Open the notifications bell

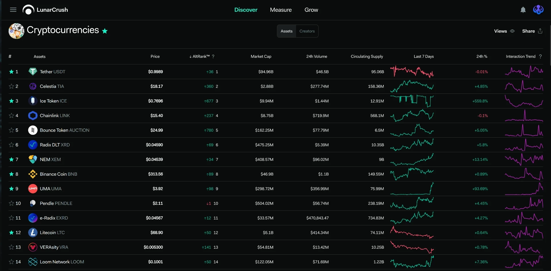[x=523, y=10]
